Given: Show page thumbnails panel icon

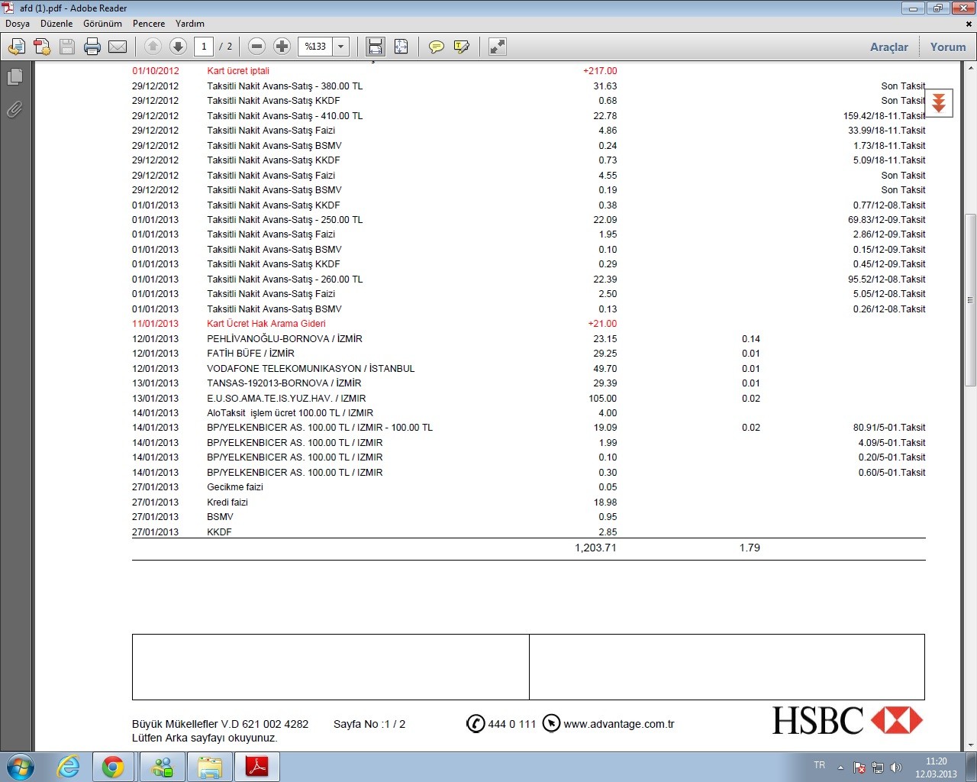Looking at the screenshot, I should (15, 77).
